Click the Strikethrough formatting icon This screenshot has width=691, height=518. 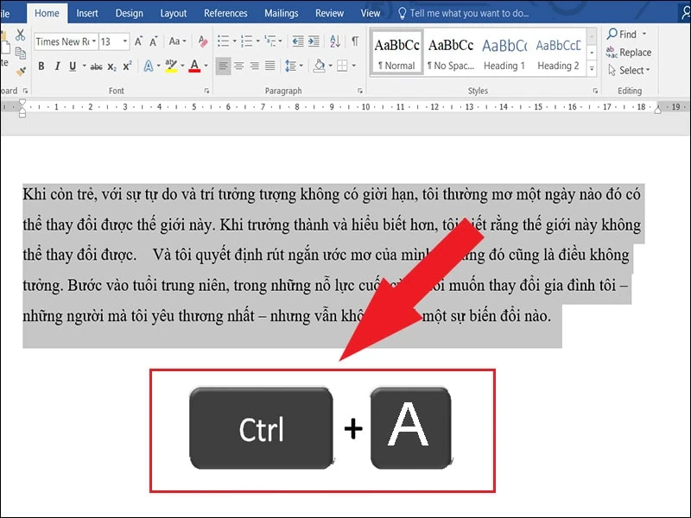coord(95,66)
